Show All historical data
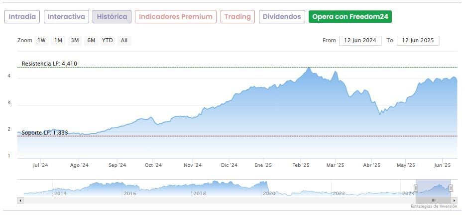465x215 pixels. [124, 41]
